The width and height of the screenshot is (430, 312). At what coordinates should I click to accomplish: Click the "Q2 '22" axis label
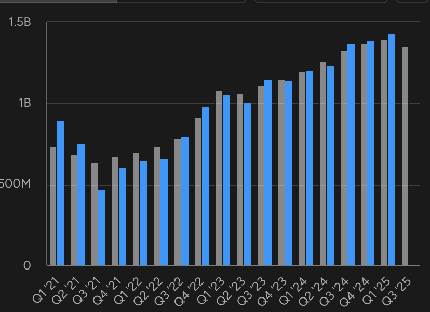(x=149, y=291)
